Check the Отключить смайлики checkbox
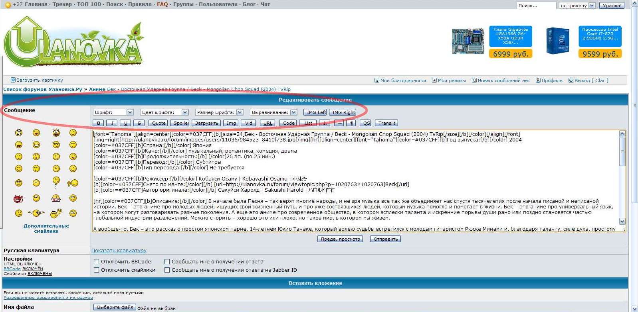 coord(96,270)
